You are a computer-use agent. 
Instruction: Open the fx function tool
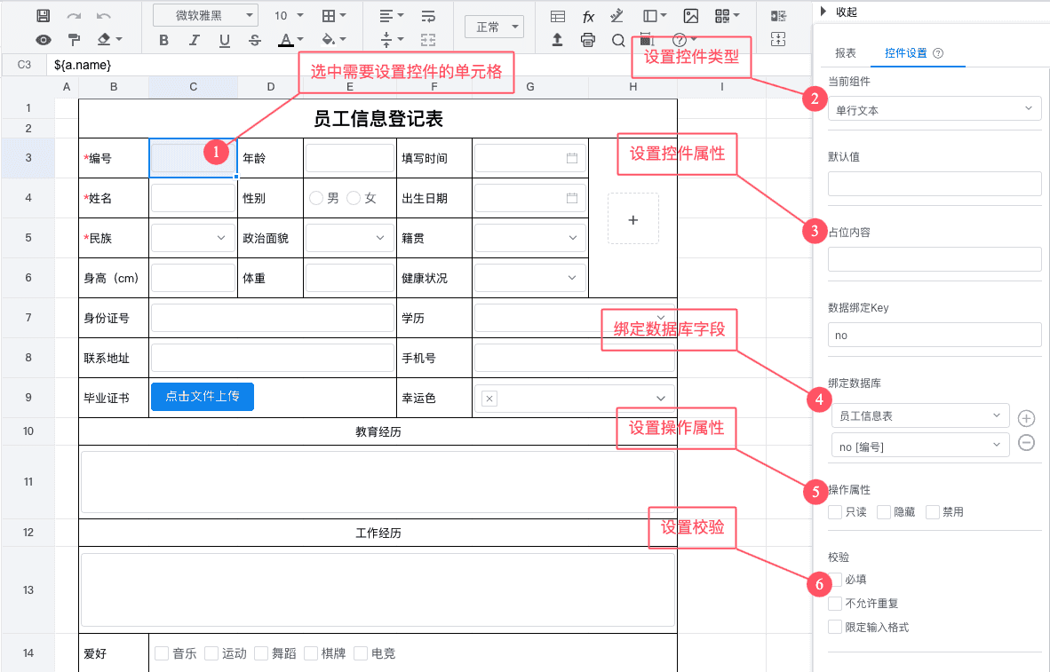coord(588,16)
